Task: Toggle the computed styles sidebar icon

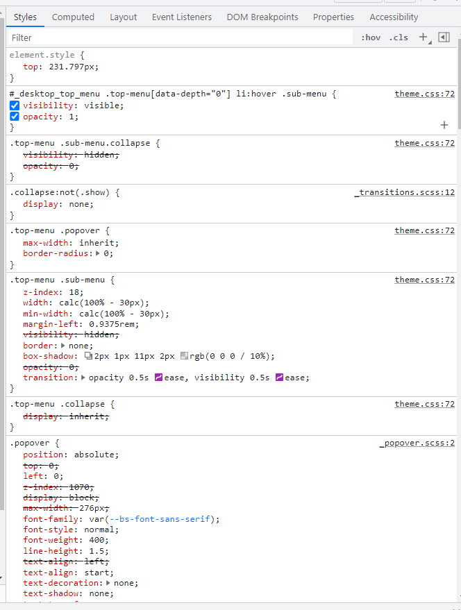Action: pyautogui.click(x=444, y=37)
